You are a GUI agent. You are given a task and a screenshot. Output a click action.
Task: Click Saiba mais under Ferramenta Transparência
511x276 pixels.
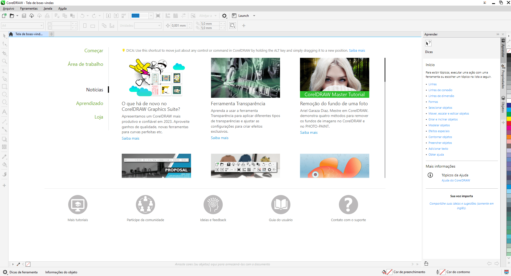click(x=220, y=138)
